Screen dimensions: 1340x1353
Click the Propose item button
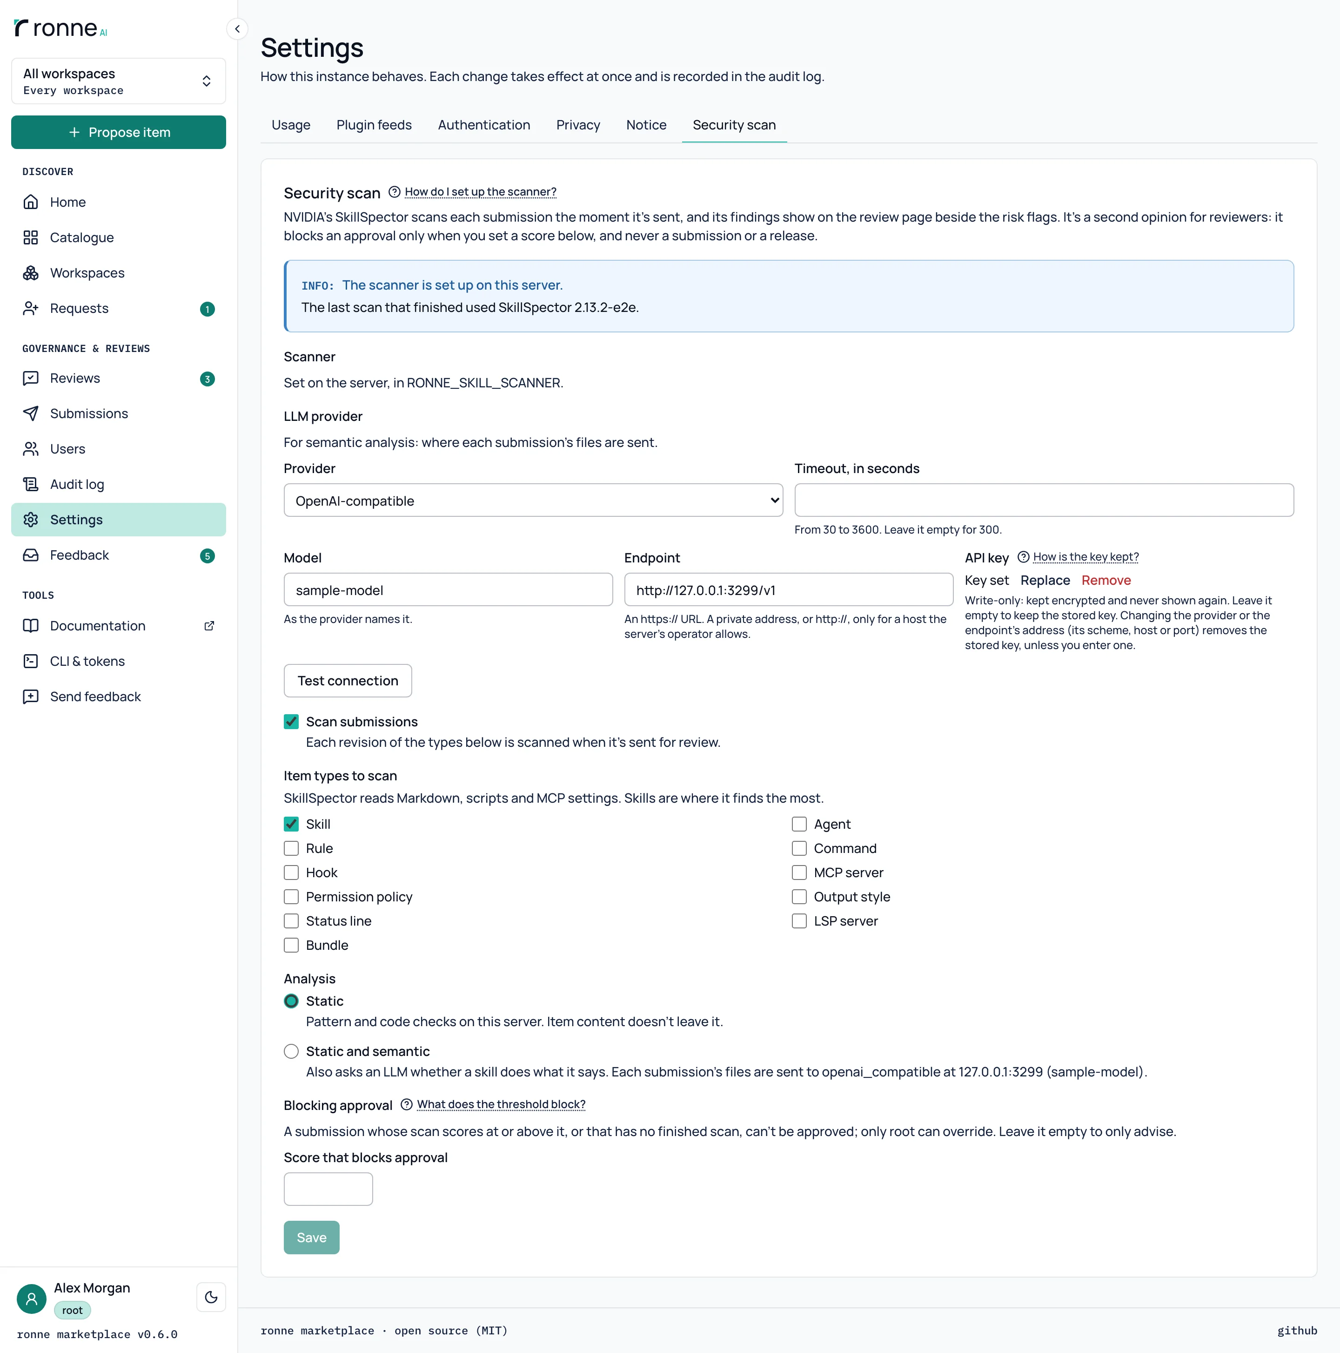coord(118,132)
